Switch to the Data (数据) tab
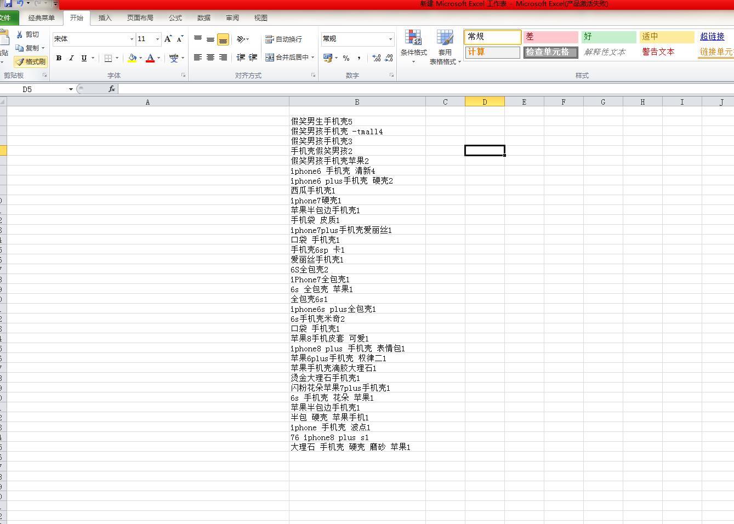734x524 pixels. point(204,18)
